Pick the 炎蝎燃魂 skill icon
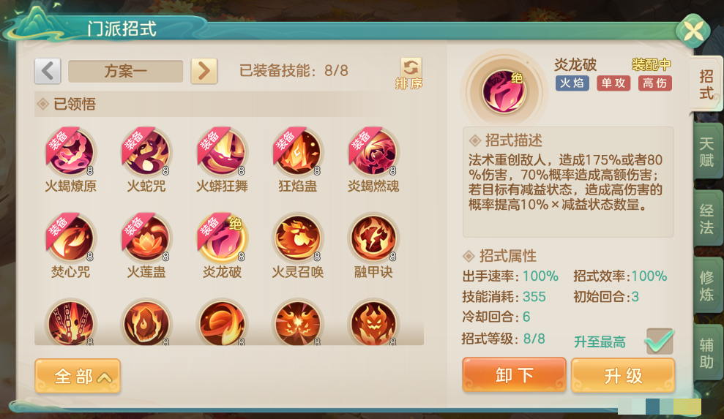Screen dimensions: 724x419 point(373,153)
